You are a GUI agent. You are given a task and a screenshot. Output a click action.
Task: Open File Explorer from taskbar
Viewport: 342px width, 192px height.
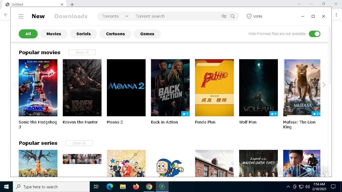coord(123,187)
